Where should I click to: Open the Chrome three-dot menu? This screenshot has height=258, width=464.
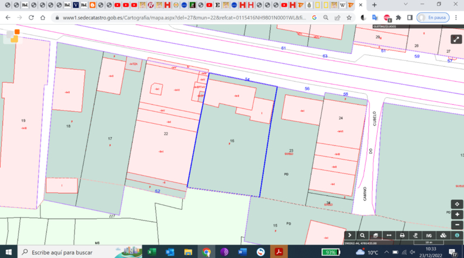click(x=456, y=18)
